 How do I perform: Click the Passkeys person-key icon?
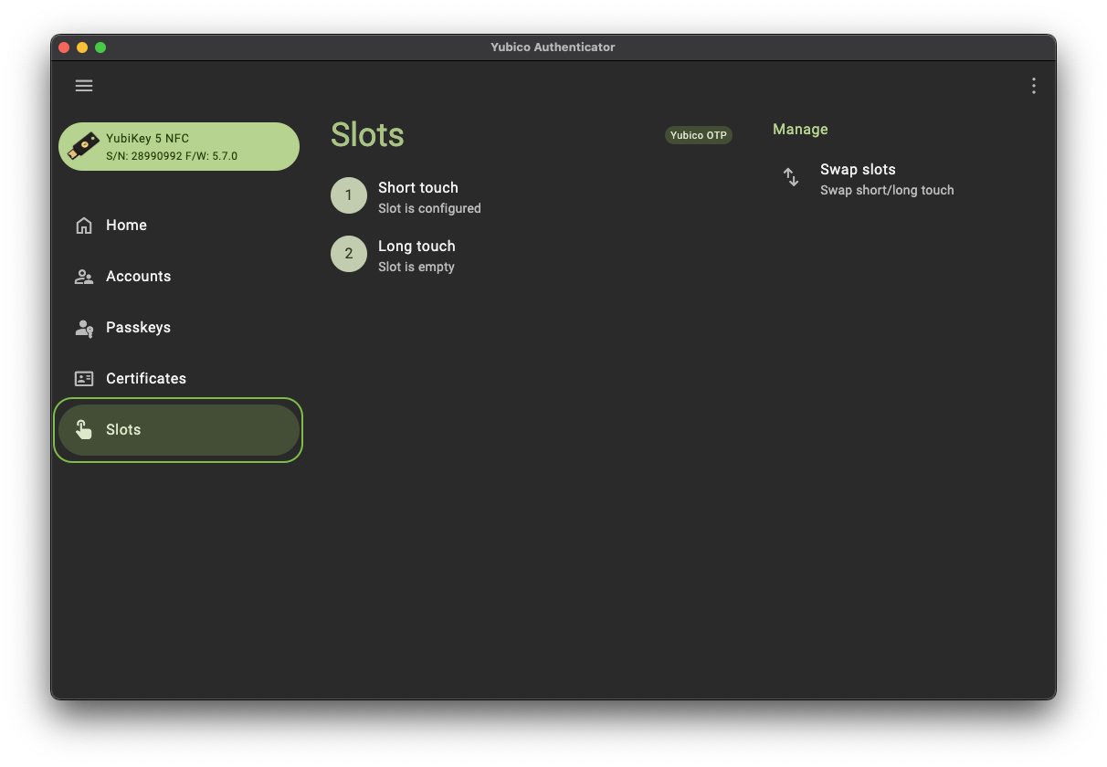tap(84, 329)
